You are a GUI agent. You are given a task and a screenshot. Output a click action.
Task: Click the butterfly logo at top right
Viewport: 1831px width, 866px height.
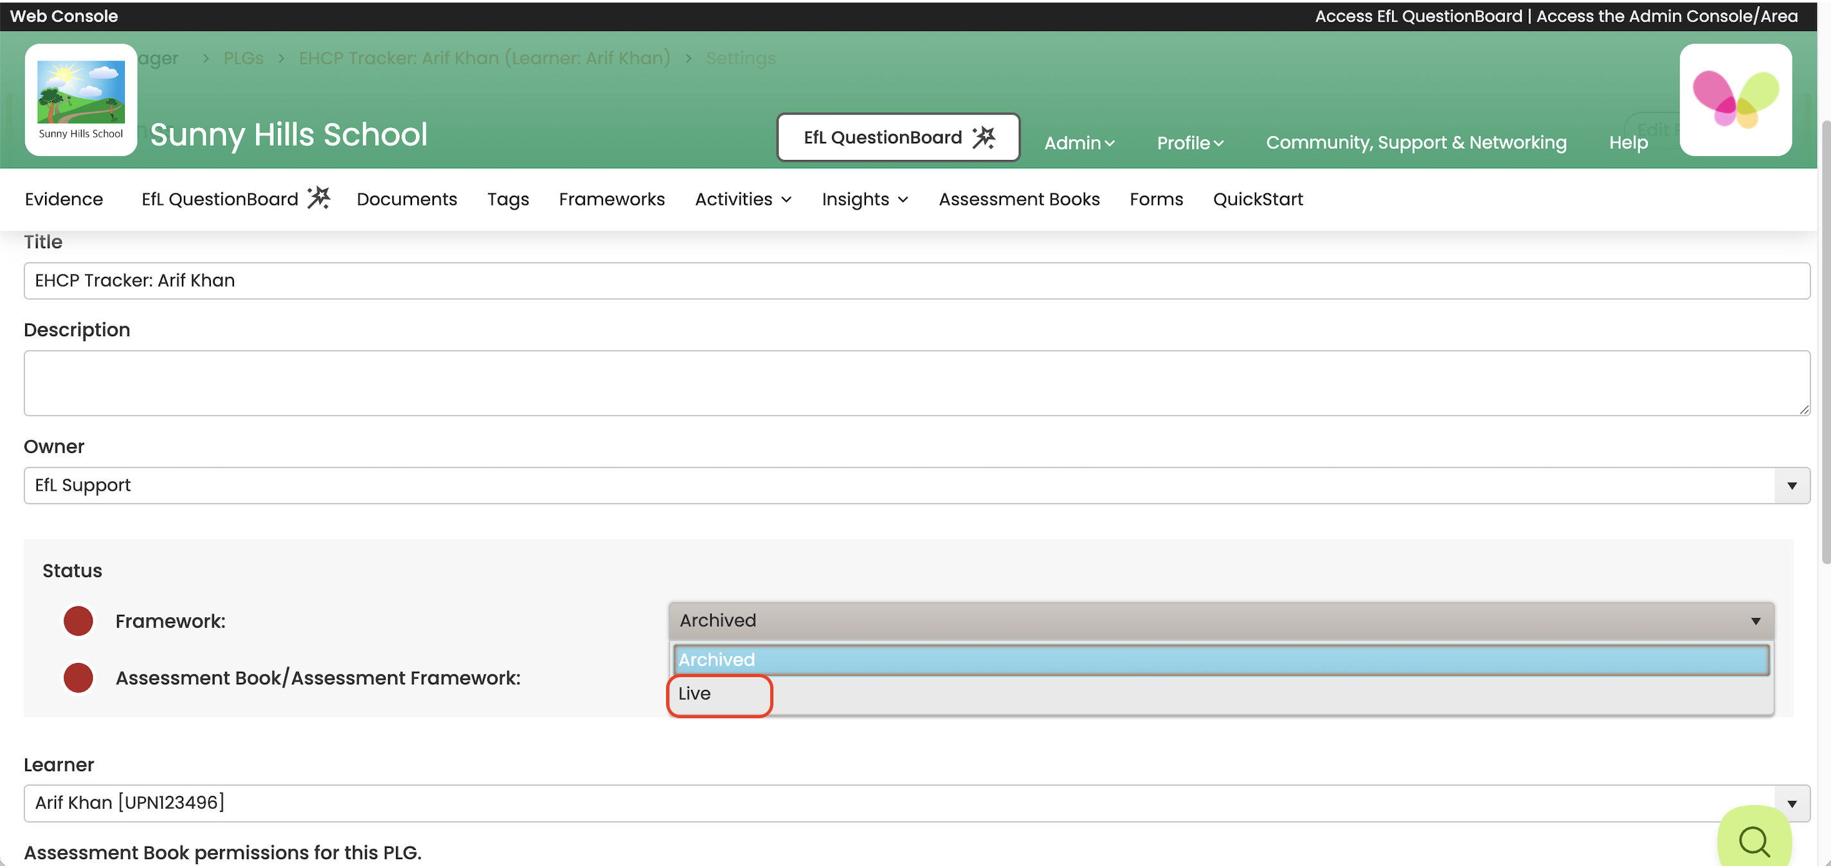click(x=1735, y=100)
